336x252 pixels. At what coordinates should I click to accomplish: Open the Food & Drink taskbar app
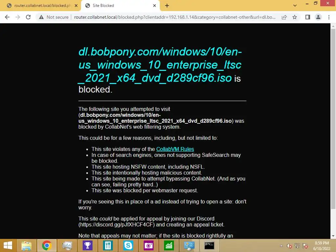tap(108, 245)
